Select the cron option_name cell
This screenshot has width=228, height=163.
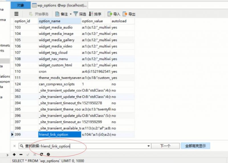(x=60, y=71)
